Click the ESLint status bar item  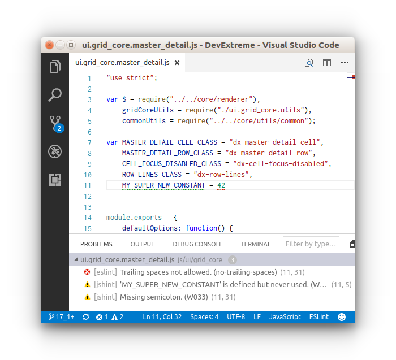[320, 317]
